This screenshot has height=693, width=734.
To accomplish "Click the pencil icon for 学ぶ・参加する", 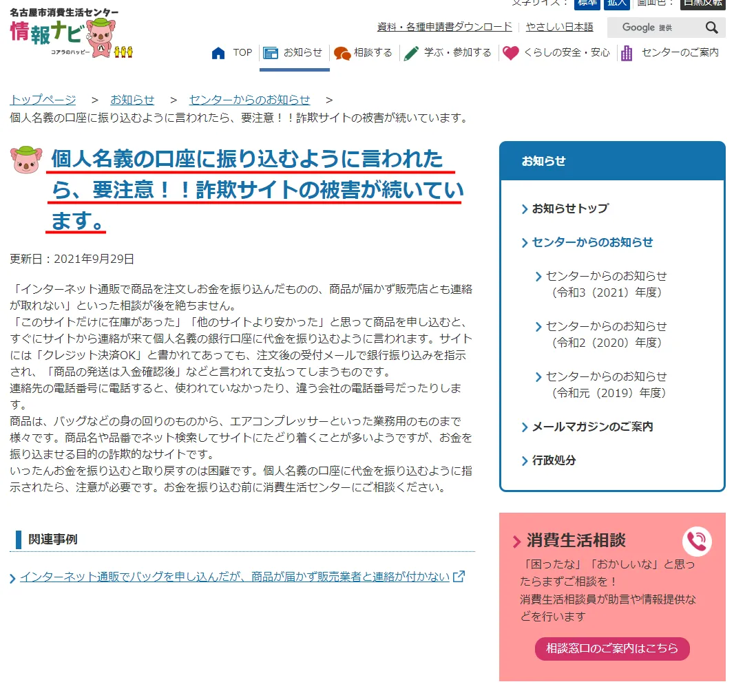I will 411,53.
